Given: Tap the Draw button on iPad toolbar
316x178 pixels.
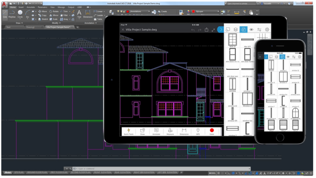Looking at the screenshot, I should (142, 131).
